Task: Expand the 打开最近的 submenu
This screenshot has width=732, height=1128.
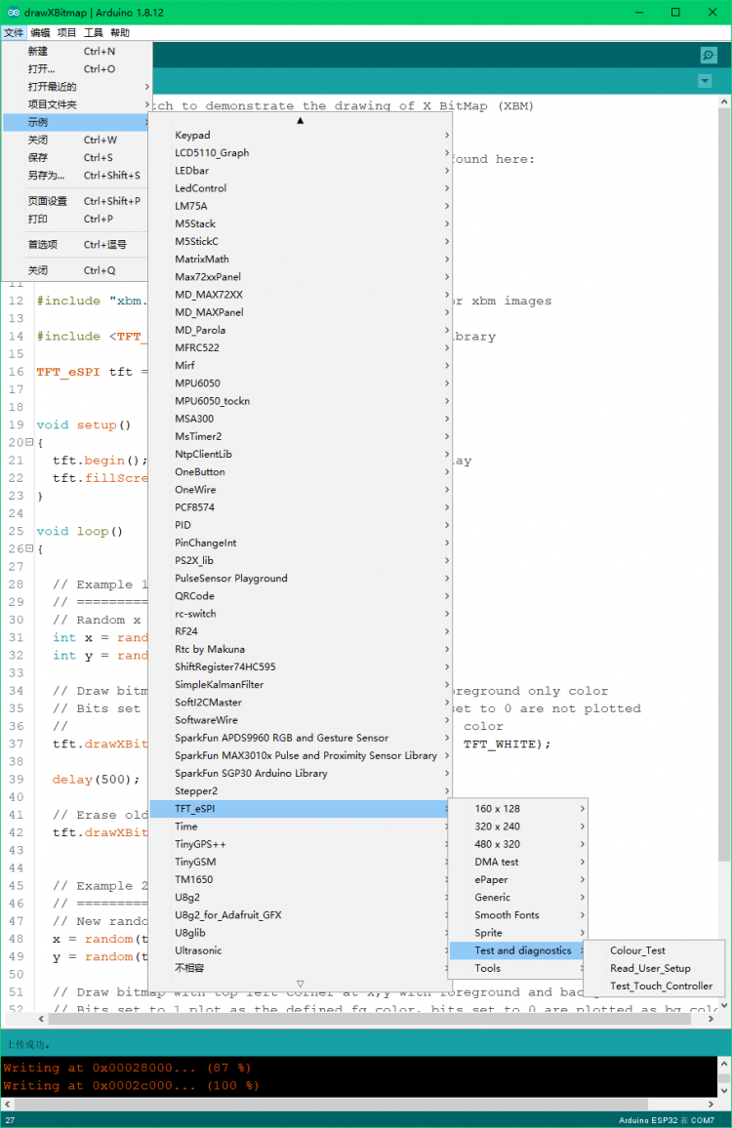Action: [x=77, y=86]
